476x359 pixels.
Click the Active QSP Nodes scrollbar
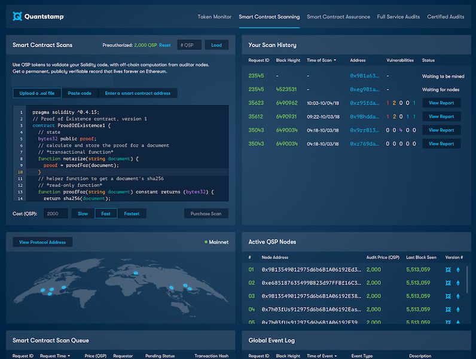(467, 280)
